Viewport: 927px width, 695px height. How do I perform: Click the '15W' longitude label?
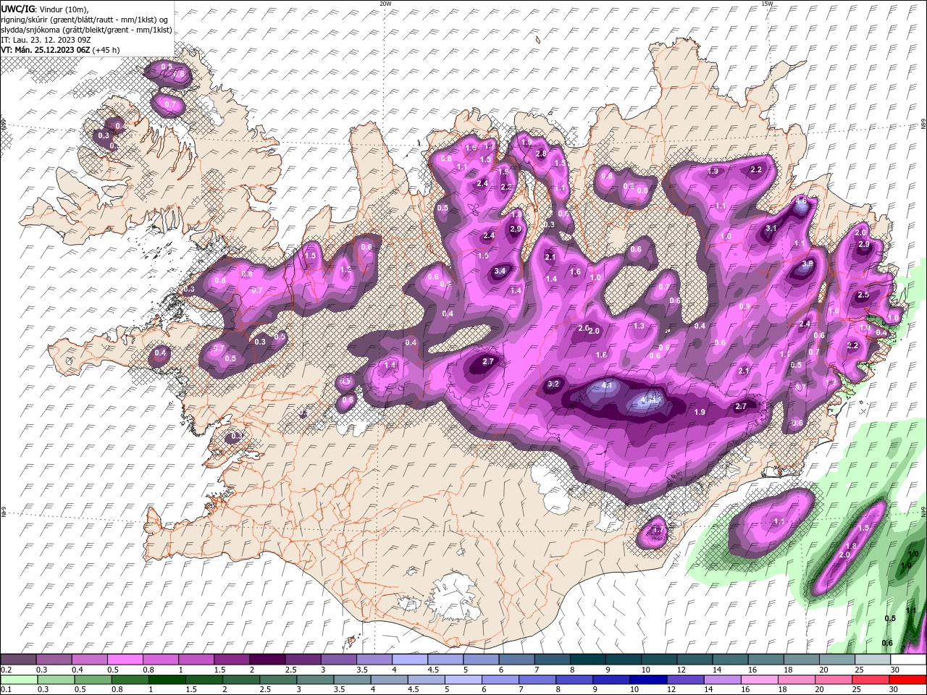(x=767, y=4)
